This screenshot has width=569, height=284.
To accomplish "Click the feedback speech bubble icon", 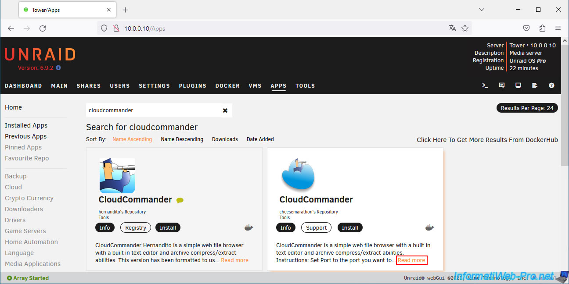I will click(x=502, y=86).
